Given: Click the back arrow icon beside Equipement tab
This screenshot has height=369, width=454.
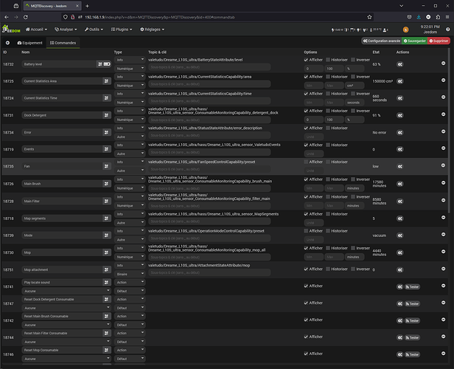Looking at the screenshot, I should point(8,43).
